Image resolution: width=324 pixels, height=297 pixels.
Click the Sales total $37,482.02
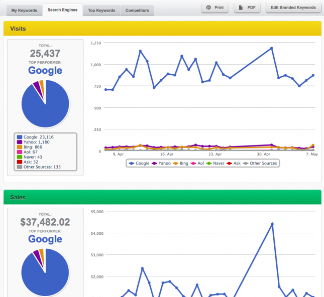[45, 222]
